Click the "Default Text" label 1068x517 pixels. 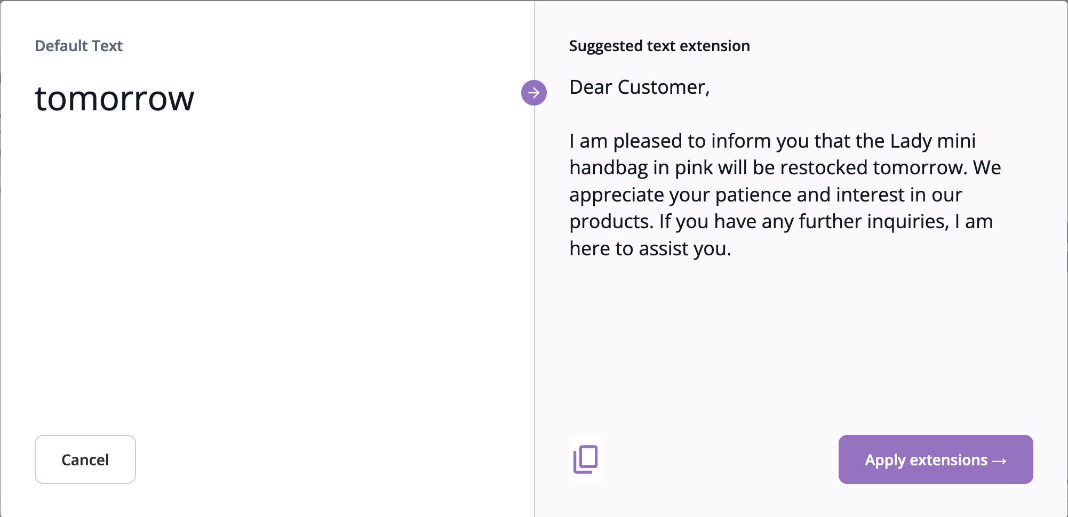(78, 46)
